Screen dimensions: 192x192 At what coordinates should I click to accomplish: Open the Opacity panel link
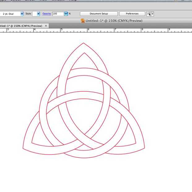point(47,14)
